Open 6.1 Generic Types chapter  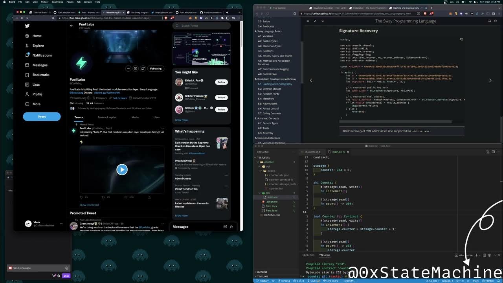tap(268, 123)
